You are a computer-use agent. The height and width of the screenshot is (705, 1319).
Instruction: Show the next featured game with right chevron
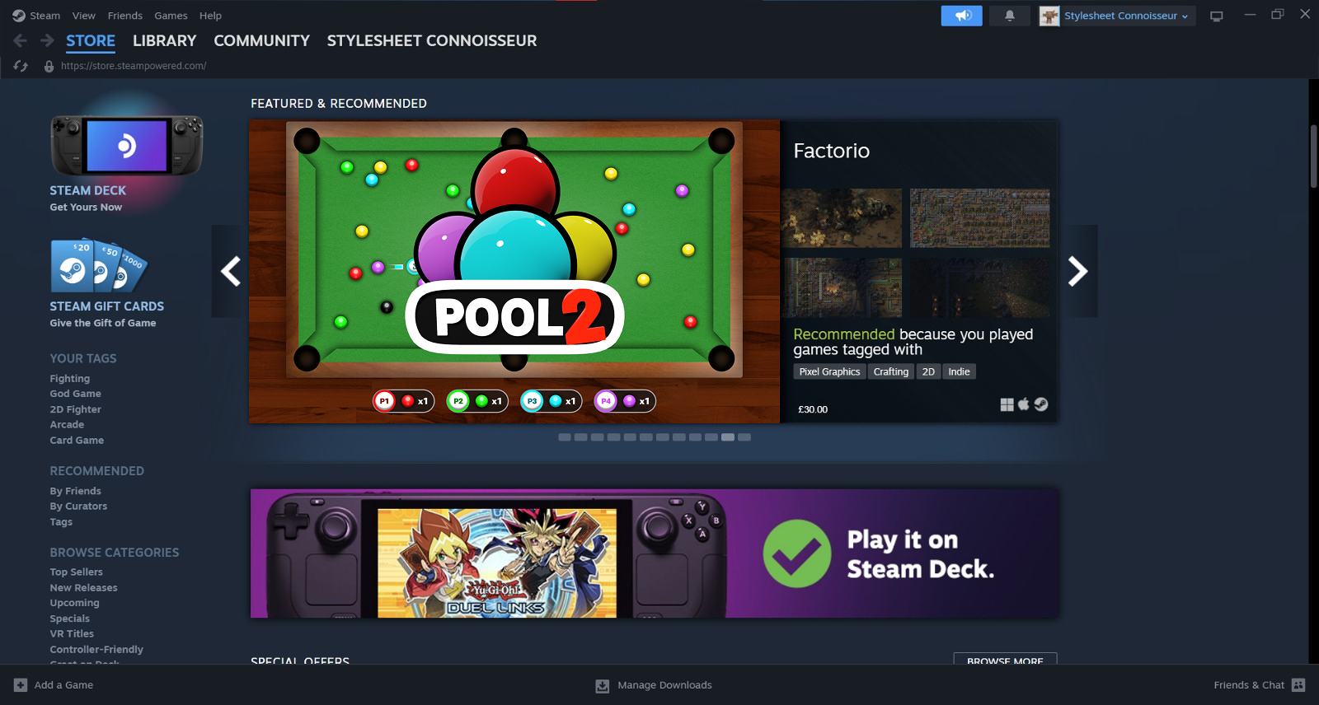tap(1078, 271)
